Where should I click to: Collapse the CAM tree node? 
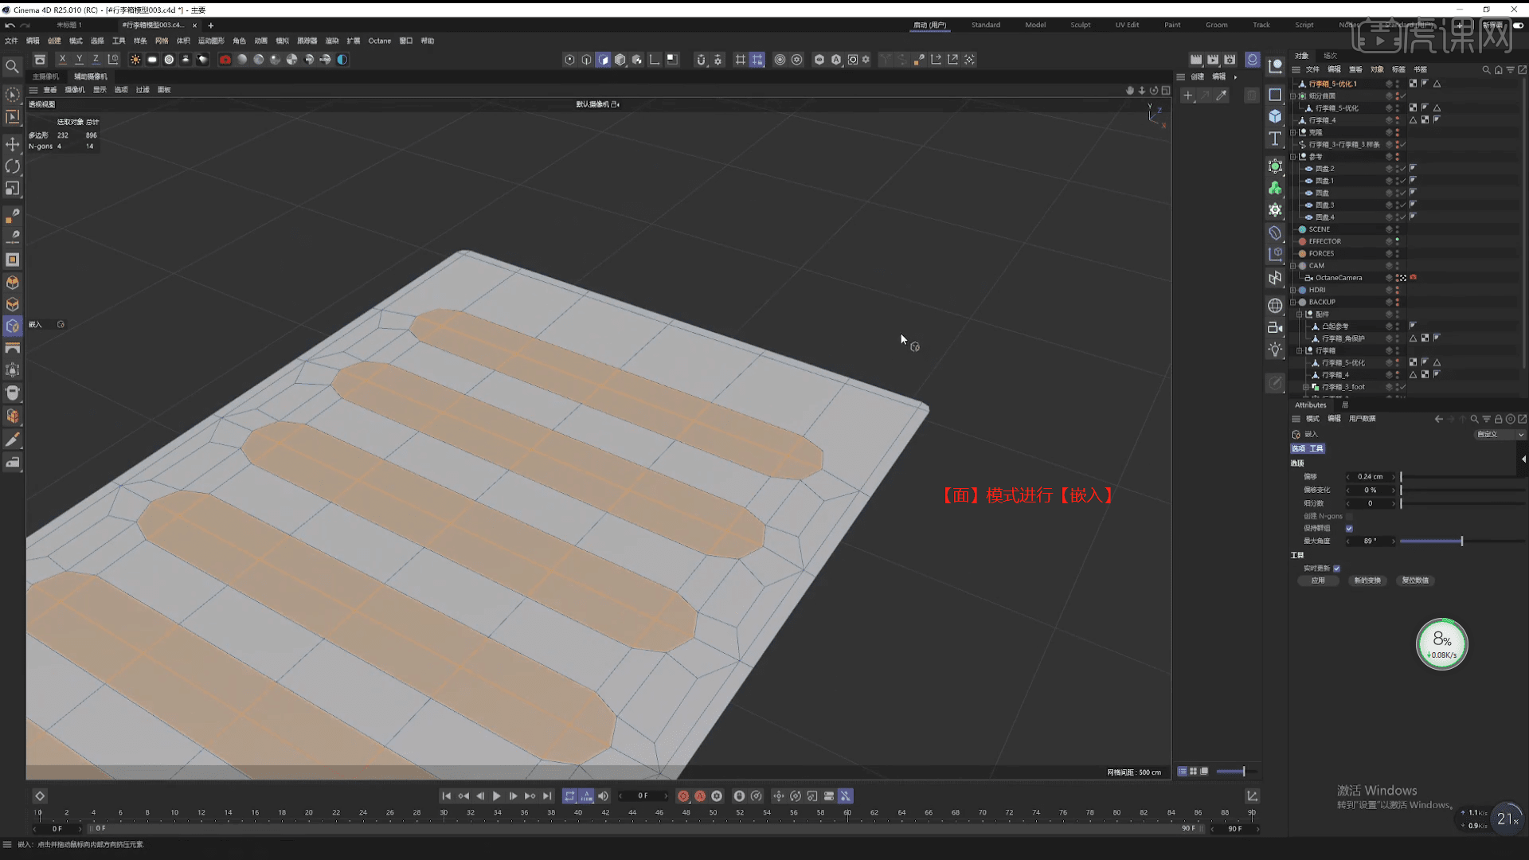1293,266
